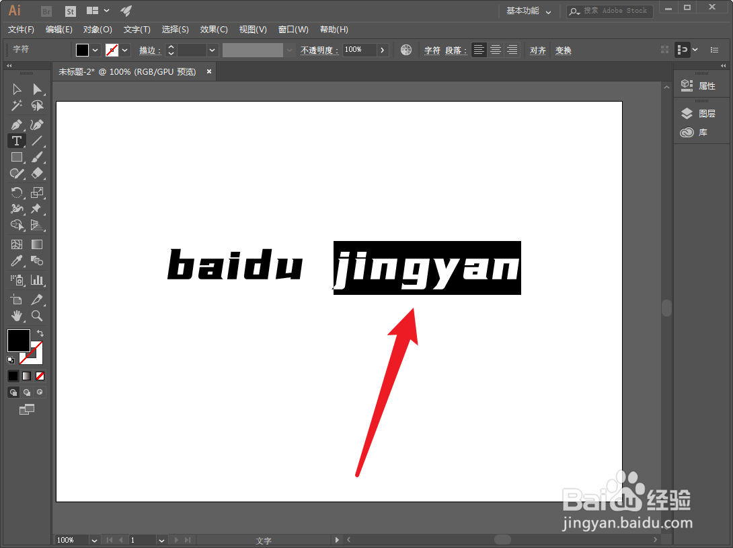Pick the Eyedropper tool
Image resolution: width=733 pixels, height=548 pixels.
(x=17, y=261)
